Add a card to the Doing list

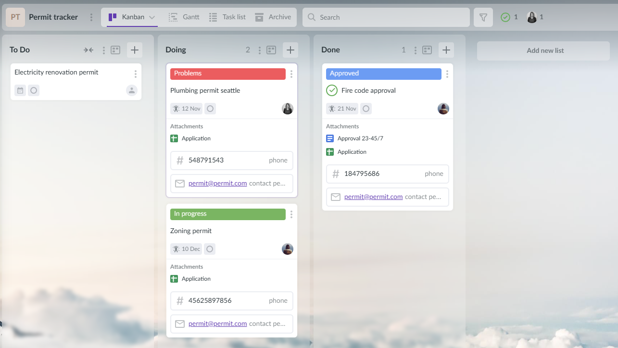pyautogui.click(x=290, y=50)
